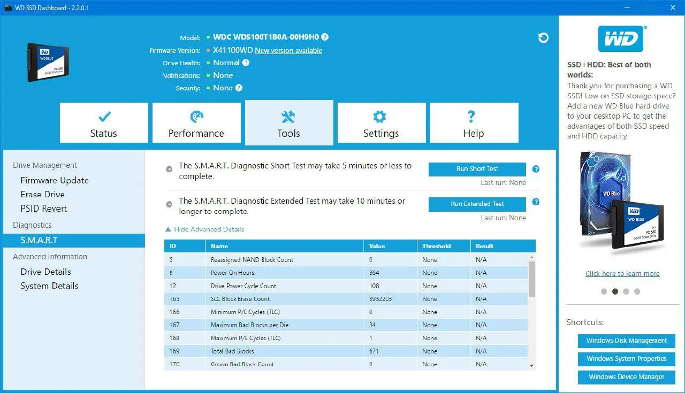Collapse the Hide Advanced Details section

coord(204,229)
